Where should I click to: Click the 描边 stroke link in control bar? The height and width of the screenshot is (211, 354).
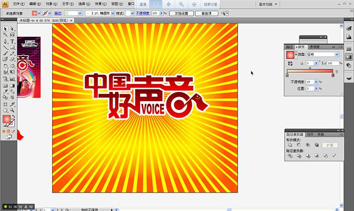click(x=58, y=13)
